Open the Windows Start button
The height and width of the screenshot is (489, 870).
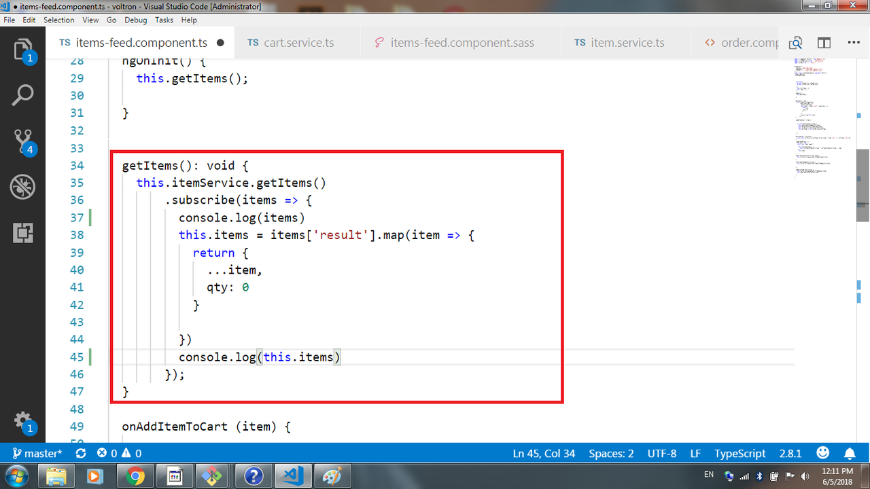tap(16, 476)
